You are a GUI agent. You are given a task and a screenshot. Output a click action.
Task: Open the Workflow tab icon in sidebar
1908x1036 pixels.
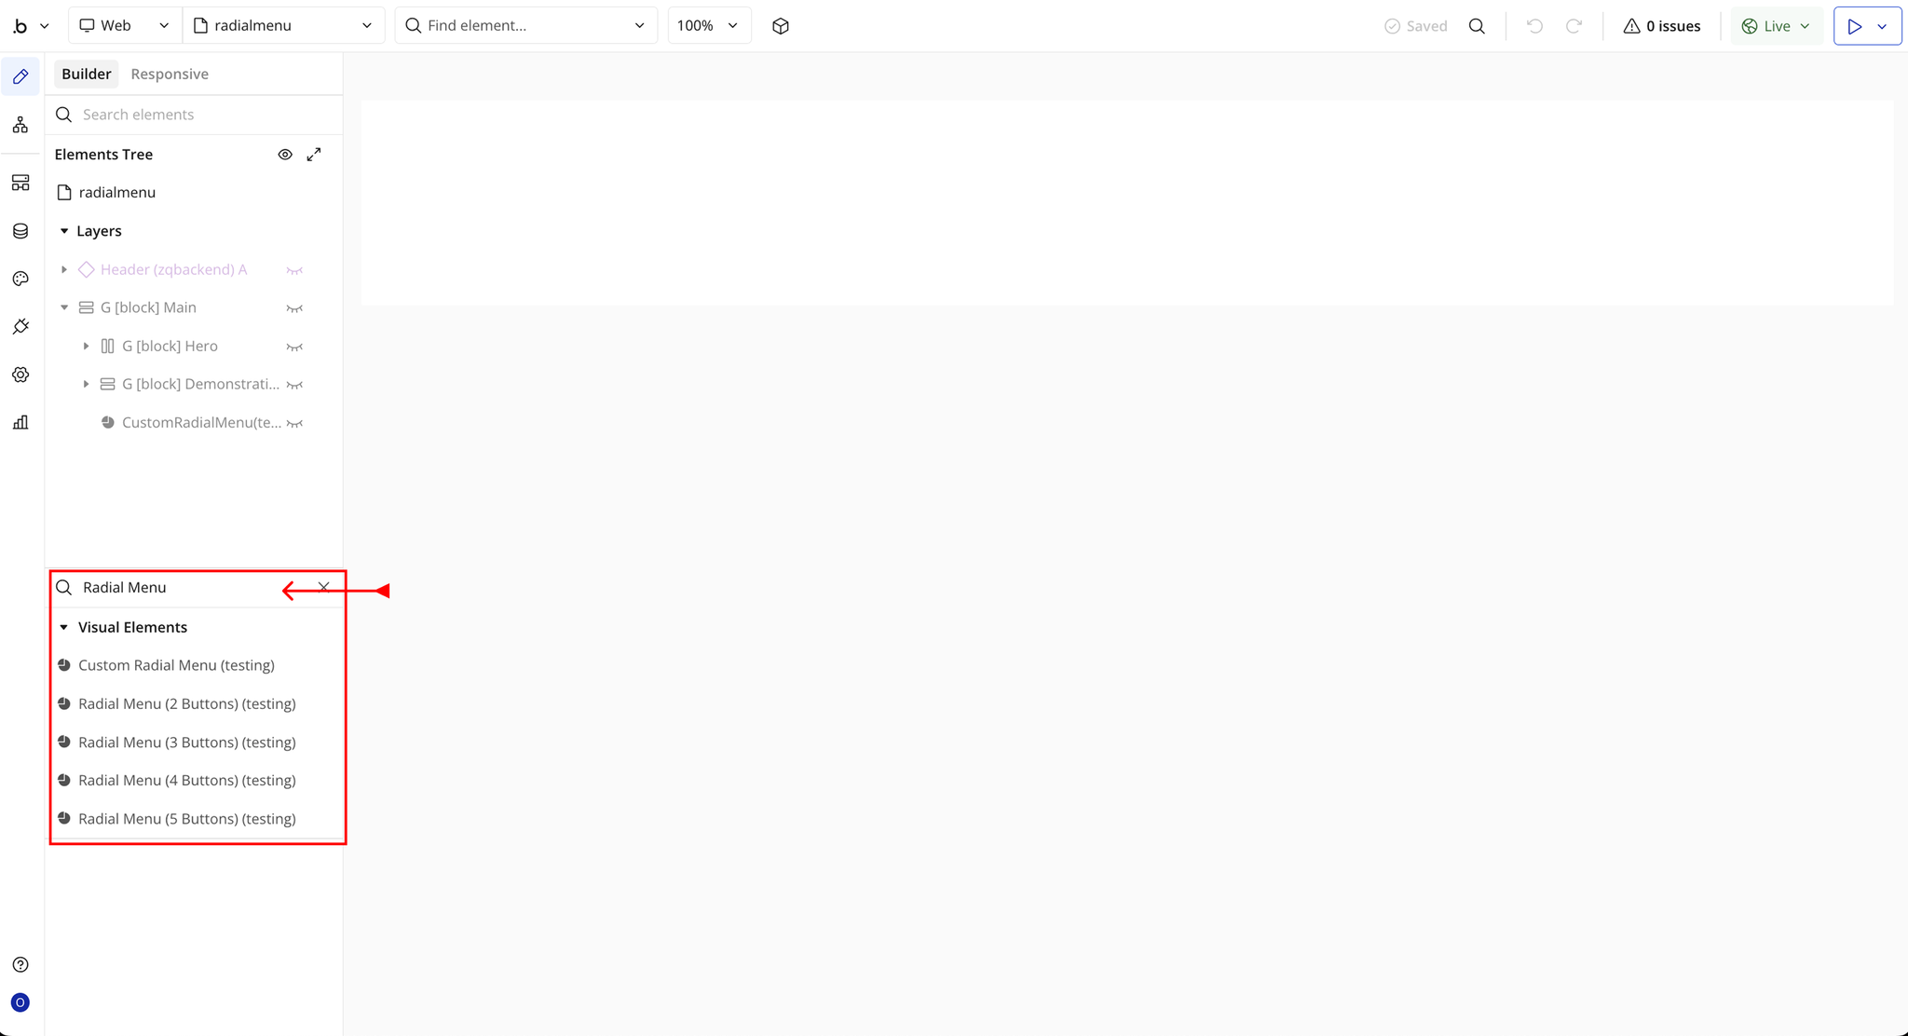click(x=20, y=125)
